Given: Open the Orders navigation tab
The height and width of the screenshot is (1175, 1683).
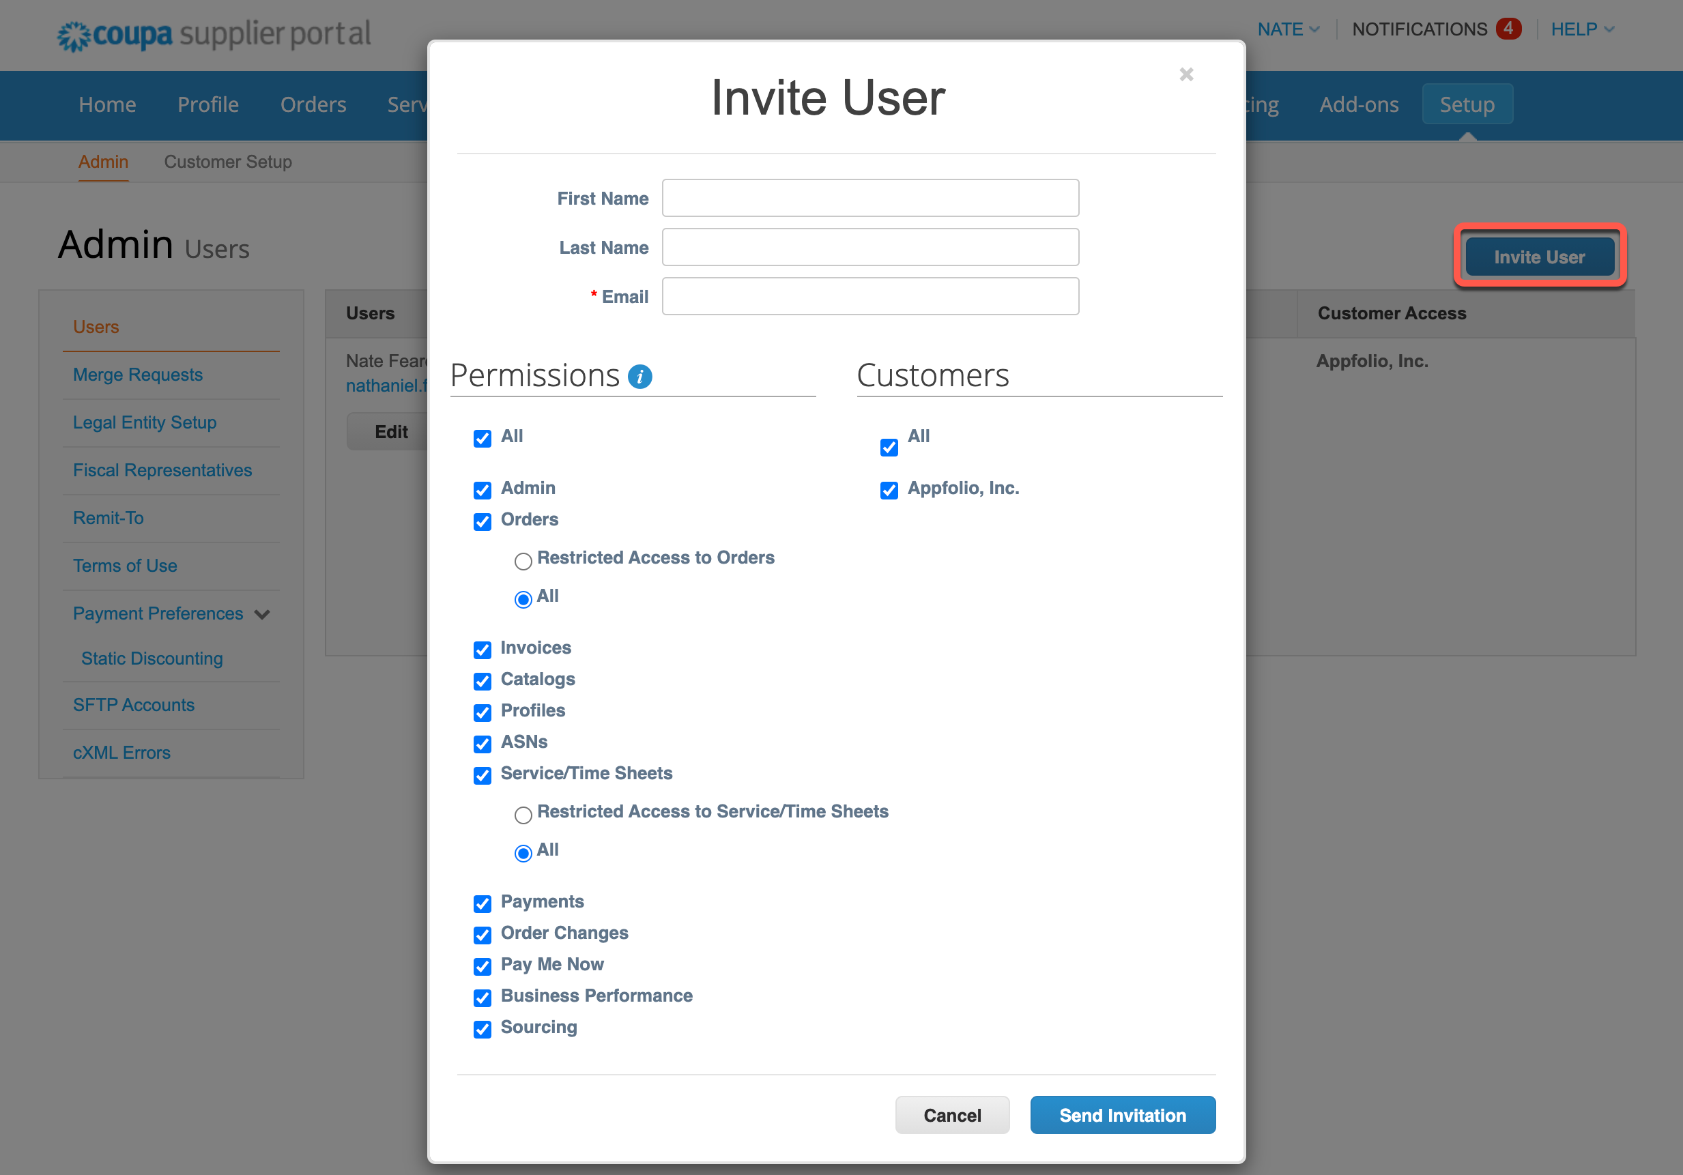Looking at the screenshot, I should [313, 104].
